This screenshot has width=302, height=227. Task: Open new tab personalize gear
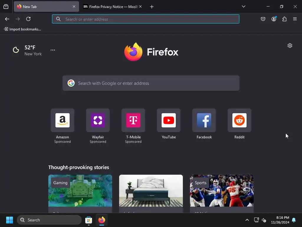pyautogui.click(x=290, y=46)
